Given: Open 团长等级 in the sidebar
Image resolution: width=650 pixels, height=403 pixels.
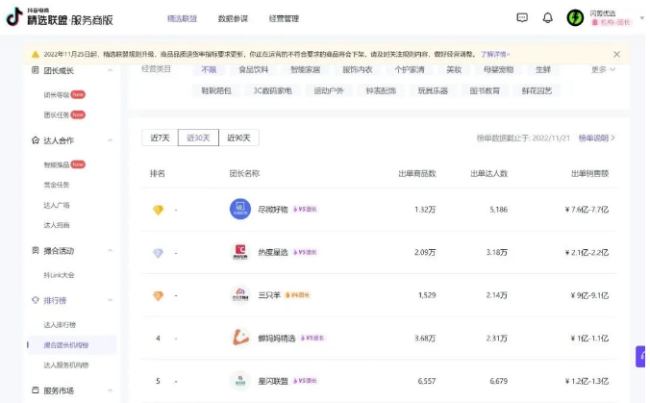Looking at the screenshot, I should [x=57, y=95].
